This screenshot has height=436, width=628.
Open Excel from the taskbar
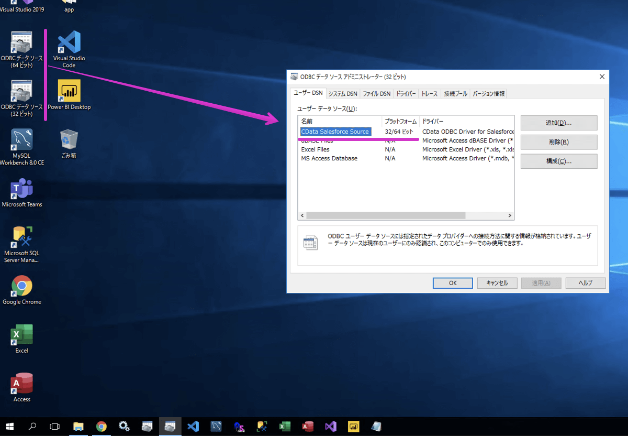pos(285,427)
